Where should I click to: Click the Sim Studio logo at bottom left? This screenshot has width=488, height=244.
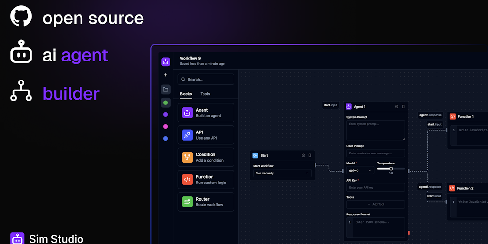click(18, 238)
